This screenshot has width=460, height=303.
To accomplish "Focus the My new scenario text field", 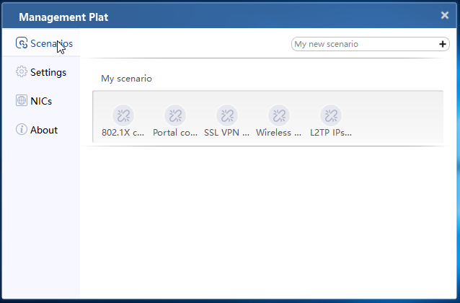I will tap(366, 44).
